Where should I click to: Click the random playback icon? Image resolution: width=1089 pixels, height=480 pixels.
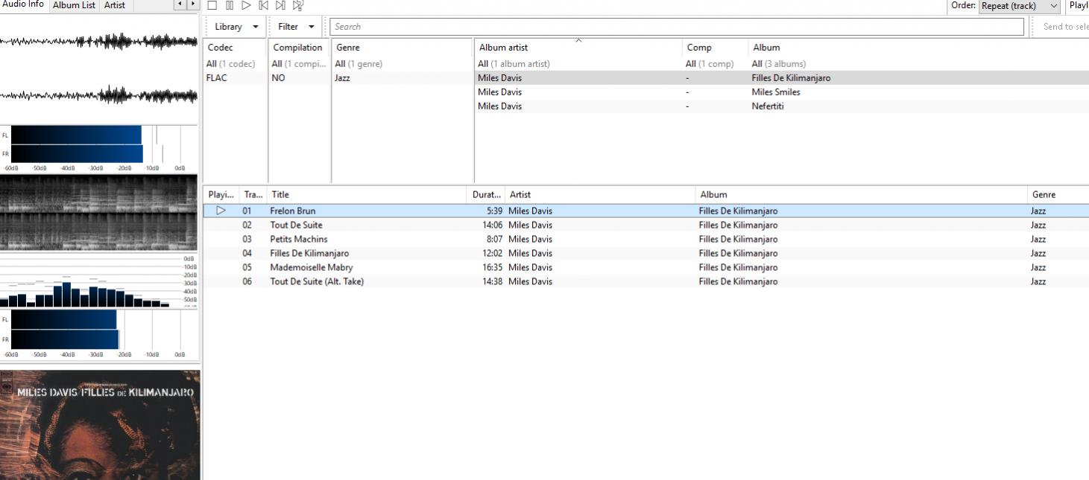pyautogui.click(x=298, y=5)
